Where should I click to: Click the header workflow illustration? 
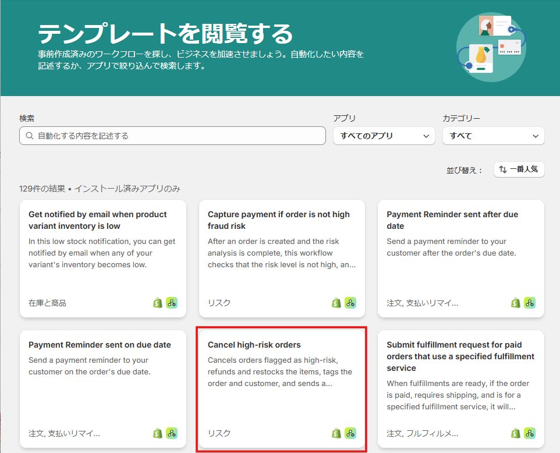pyautogui.click(x=491, y=47)
